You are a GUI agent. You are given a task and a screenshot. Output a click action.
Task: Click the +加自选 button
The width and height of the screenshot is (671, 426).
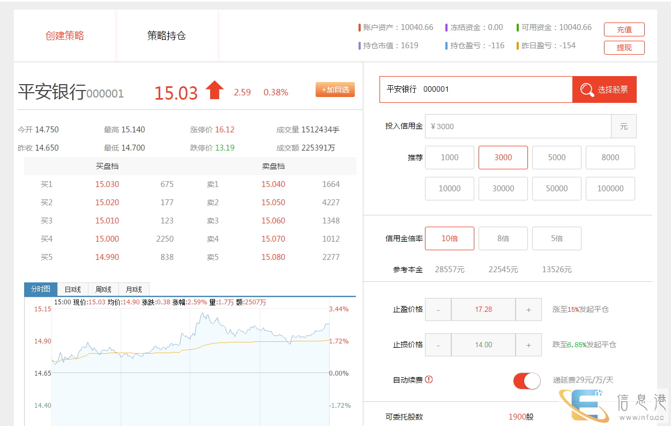[x=335, y=89]
